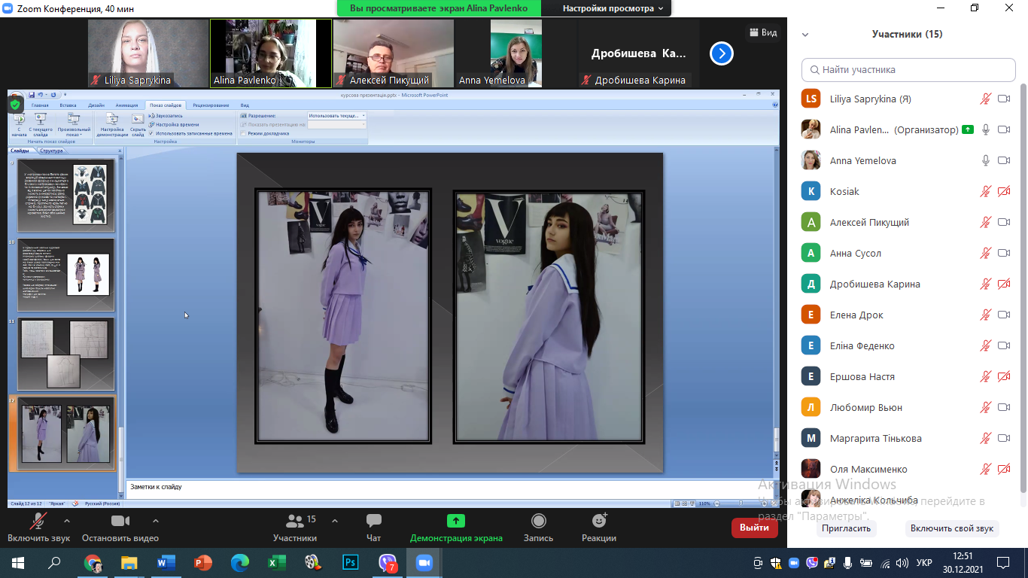Open the Windows notification center button
The image size is (1028, 578).
(x=1002, y=562)
